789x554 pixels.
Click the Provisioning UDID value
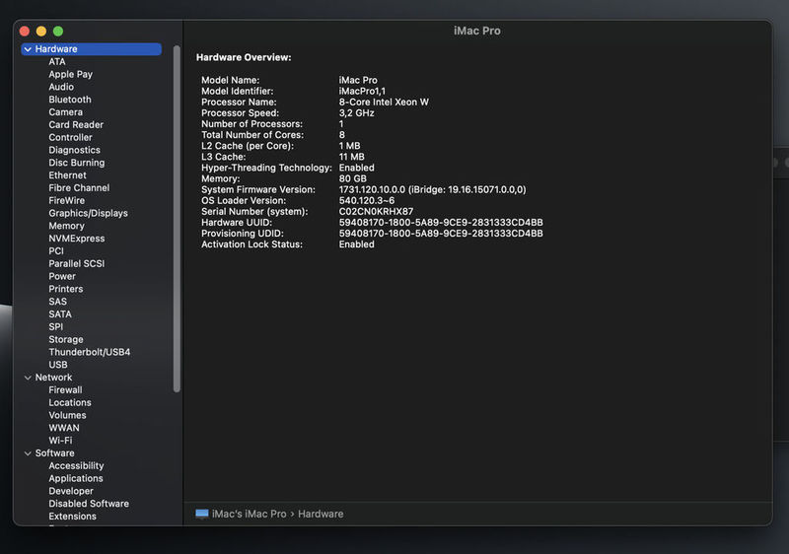pos(441,234)
